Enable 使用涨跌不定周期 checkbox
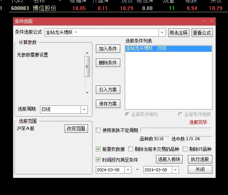The image size is (228, 195). [98, 130]
